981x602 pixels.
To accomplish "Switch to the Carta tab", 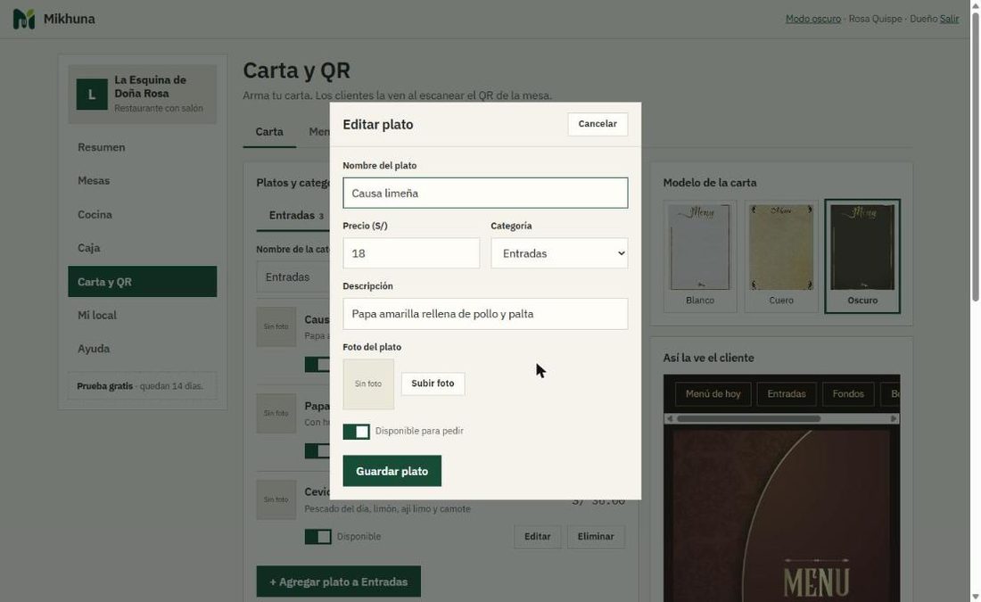I will coord(269,132).
